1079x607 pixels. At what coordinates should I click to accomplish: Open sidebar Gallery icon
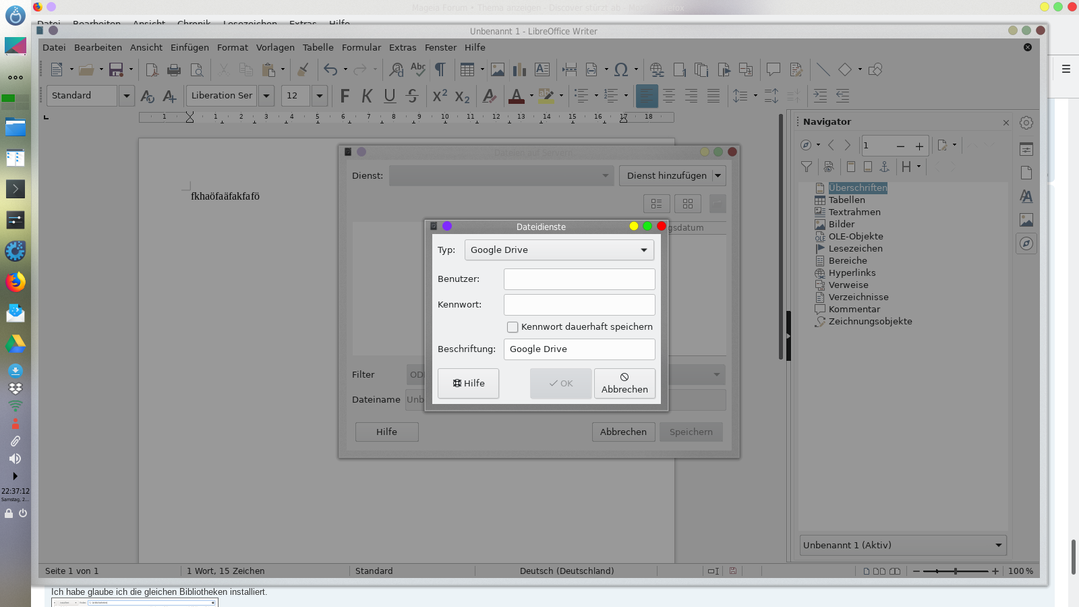(x=1026, y=220)
